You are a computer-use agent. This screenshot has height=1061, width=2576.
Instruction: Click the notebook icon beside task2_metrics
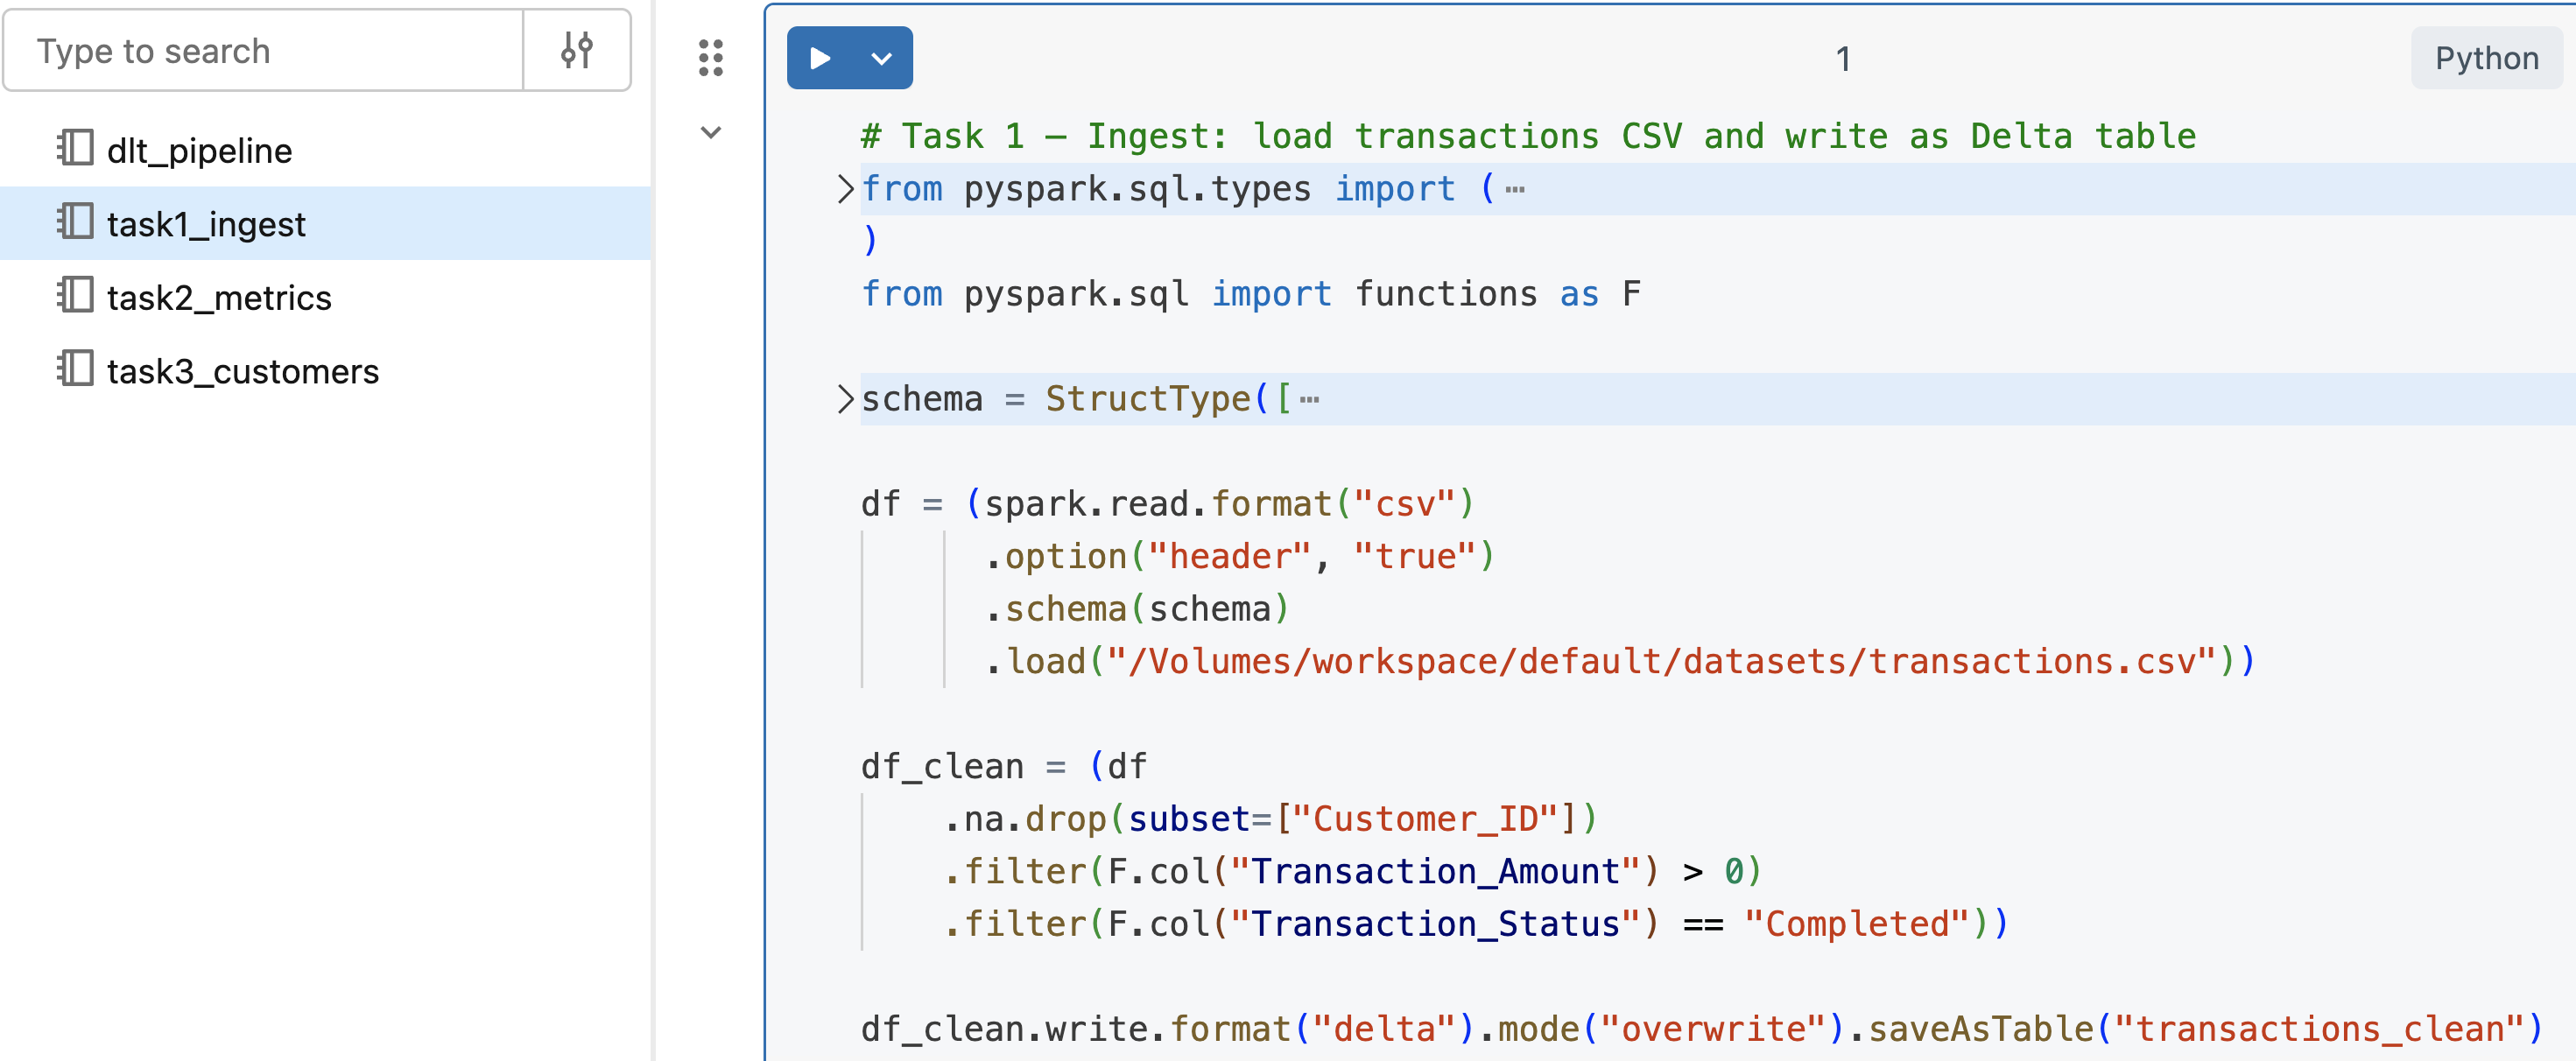75,297
